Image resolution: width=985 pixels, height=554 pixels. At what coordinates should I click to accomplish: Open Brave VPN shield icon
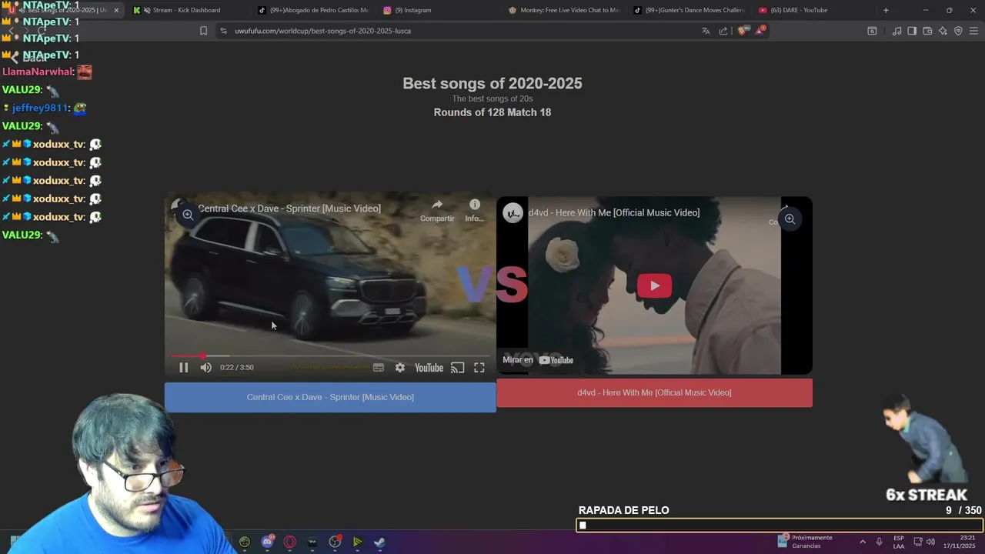click(x=958, y=31)
